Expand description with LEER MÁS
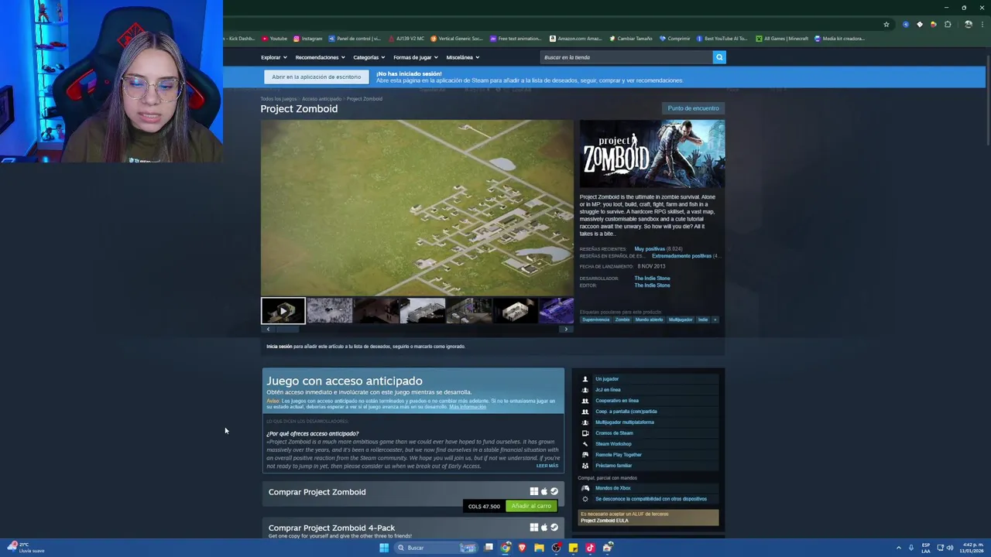The height and width of the screenshot is (557, 991). tap(547, 466)
